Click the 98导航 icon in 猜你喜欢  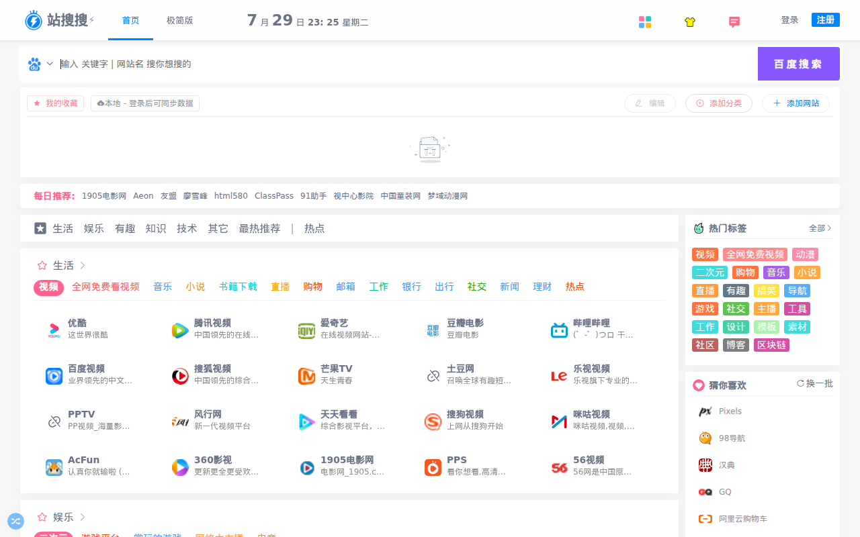click(705, 438)
